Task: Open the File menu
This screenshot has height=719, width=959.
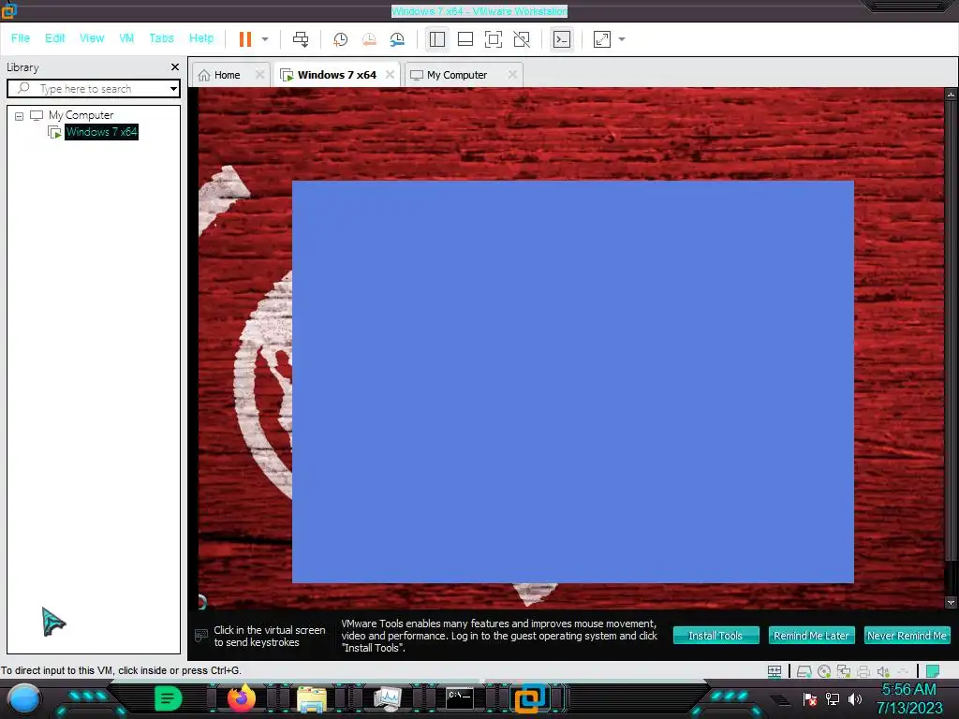Action: point(21,37)
